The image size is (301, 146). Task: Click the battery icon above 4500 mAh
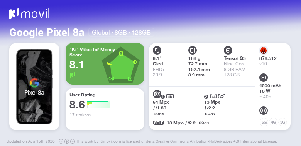click(264, 78)
